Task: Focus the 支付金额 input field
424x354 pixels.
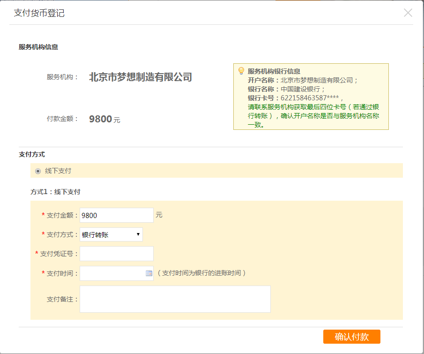Action: click(x=117, y=215)
